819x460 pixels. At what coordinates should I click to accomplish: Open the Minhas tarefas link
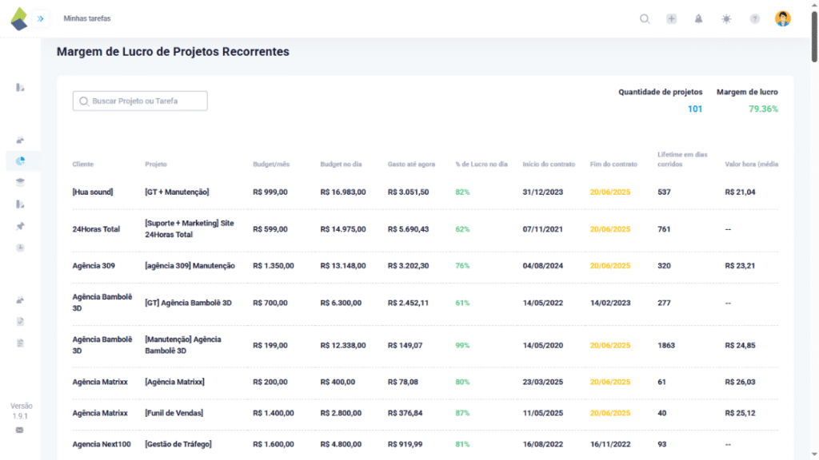pyautogui.click(x=87, y=18)
